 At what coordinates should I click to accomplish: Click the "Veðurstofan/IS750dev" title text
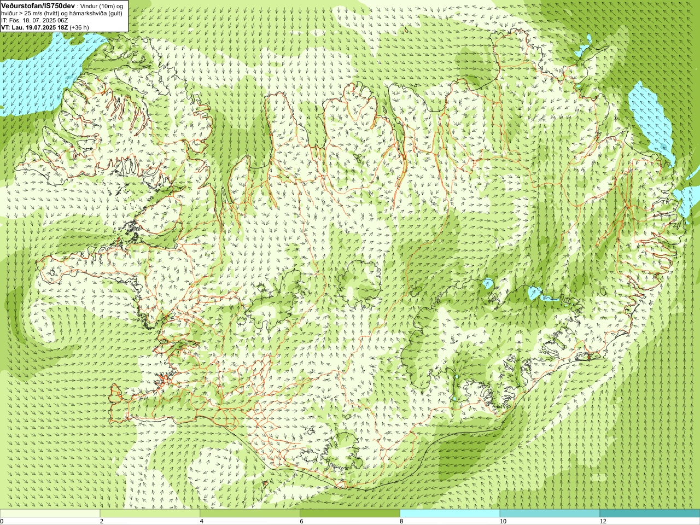[38, 5]
